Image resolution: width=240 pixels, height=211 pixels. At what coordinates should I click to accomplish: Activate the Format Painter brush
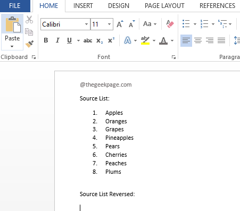pyautogui.click(x=29, y=44)
